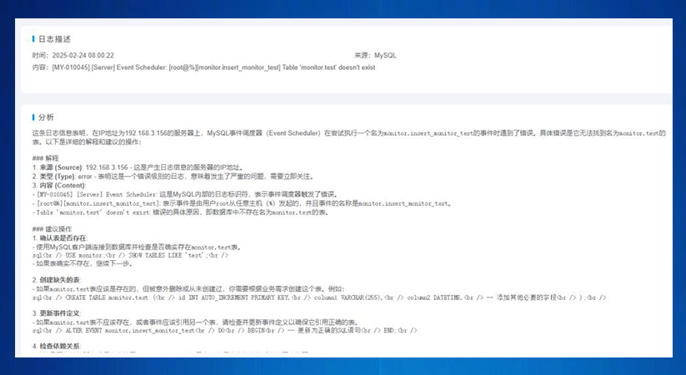Click the ALTER EVENT monitor.insert_monitor_test SQL line
Image resolution: width=686 pixels, height=375 pixels.
(225, 331)
